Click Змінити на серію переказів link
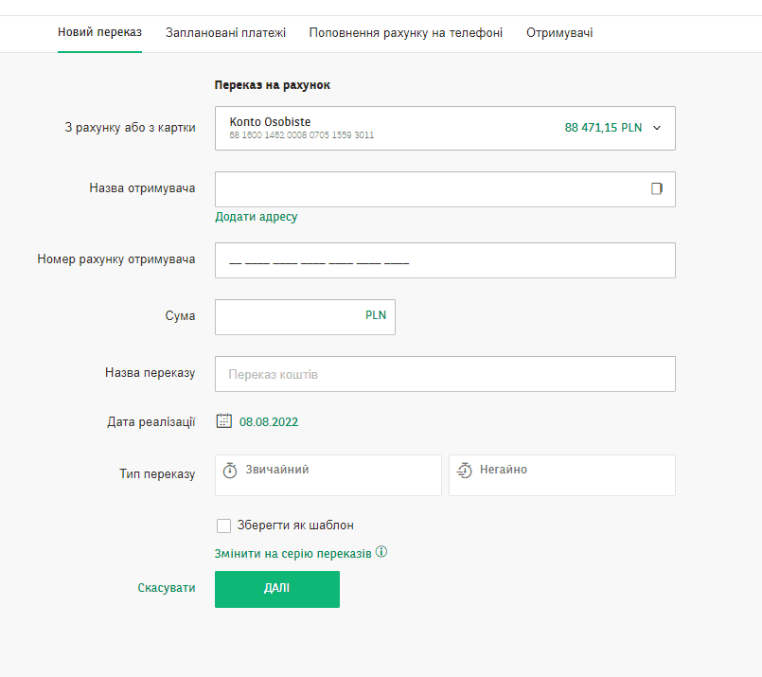 pos(293,553)
